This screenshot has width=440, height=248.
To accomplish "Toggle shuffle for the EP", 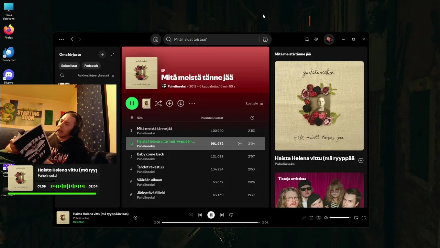I will pos(158,103).
